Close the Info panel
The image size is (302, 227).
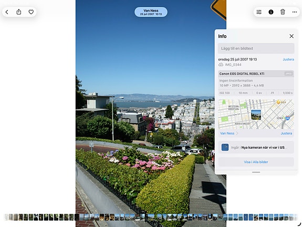[291, 36]
